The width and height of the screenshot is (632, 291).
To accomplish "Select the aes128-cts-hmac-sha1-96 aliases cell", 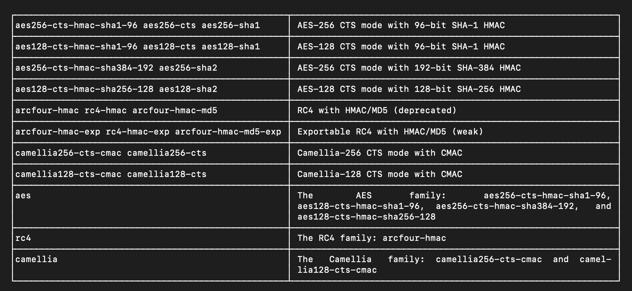I will 151,47.
